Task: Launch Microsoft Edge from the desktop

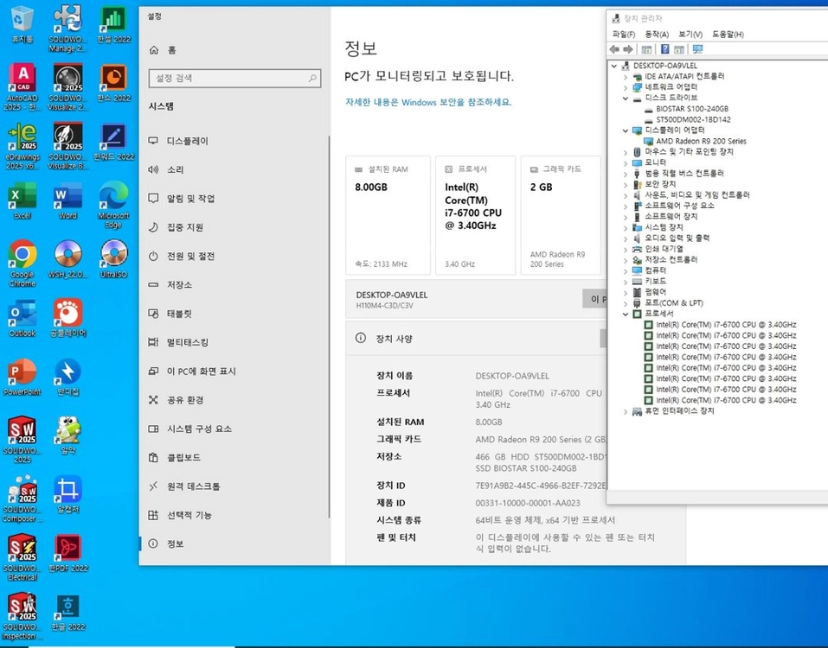Action: click(x=113, y=205)
